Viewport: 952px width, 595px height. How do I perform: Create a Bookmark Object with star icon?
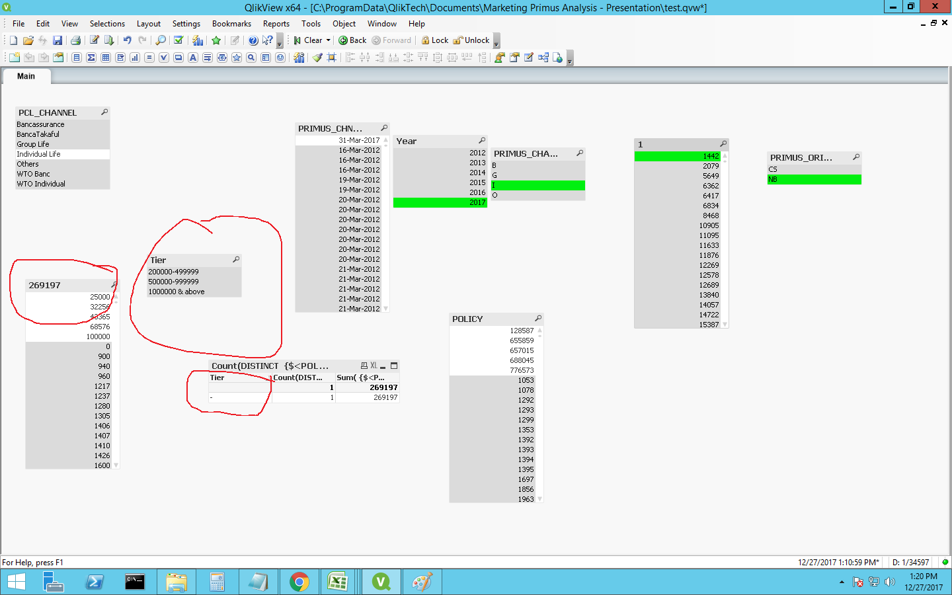point(237,58)
